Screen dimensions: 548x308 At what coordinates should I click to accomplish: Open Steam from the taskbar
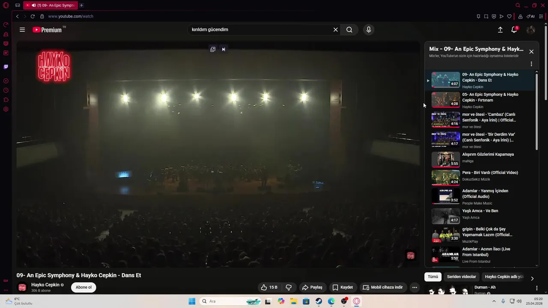(319, 301)
